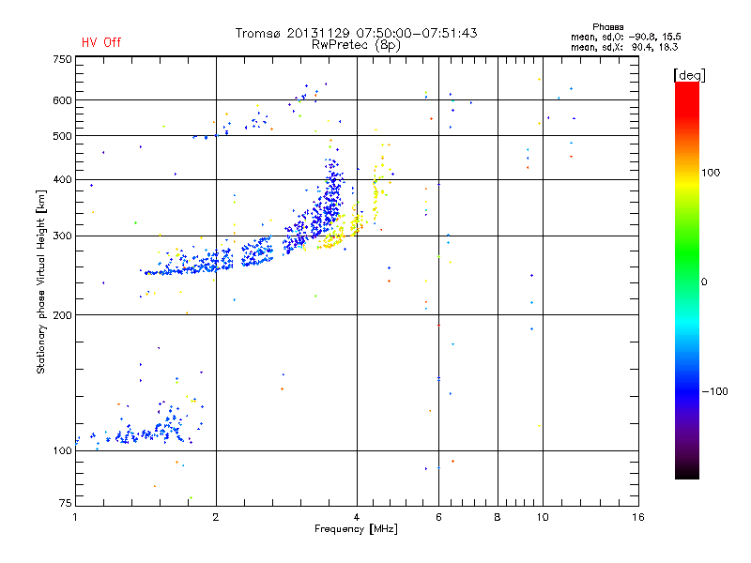Click the 'RwPretec (8p)' subtitle

356,45
